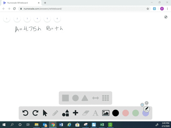Choose the pink color swatch
The height and width of the screenshot is (128, 171).
point(125,113)
